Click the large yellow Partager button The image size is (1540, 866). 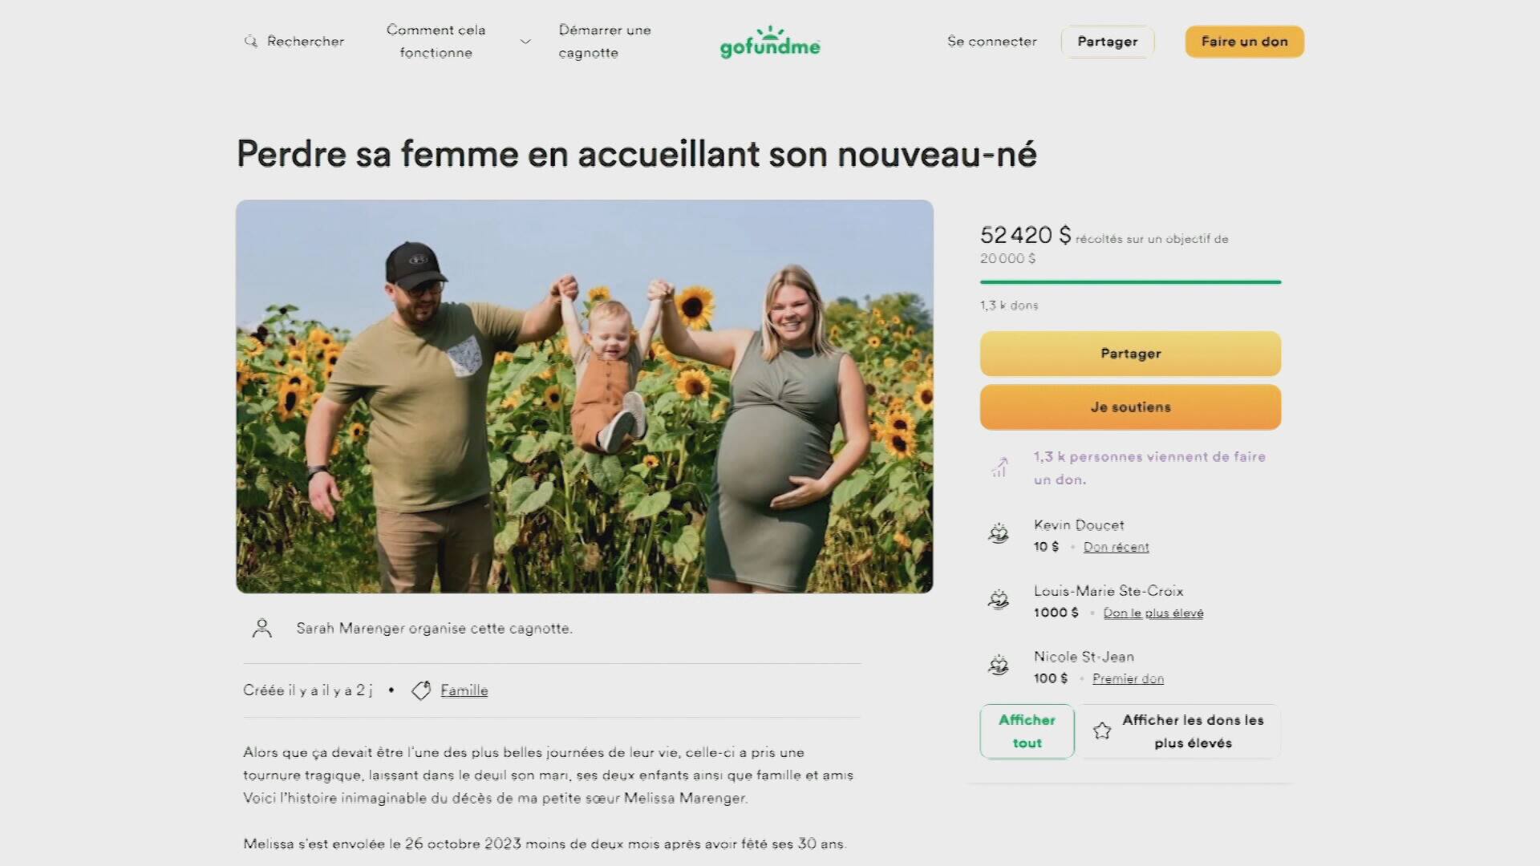click(1130, 354)
